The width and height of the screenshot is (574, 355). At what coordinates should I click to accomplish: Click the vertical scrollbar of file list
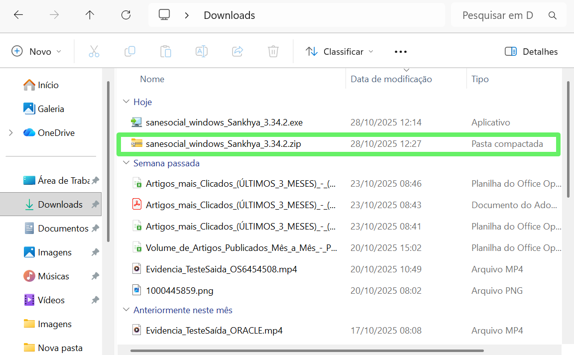tap(568, 139)
